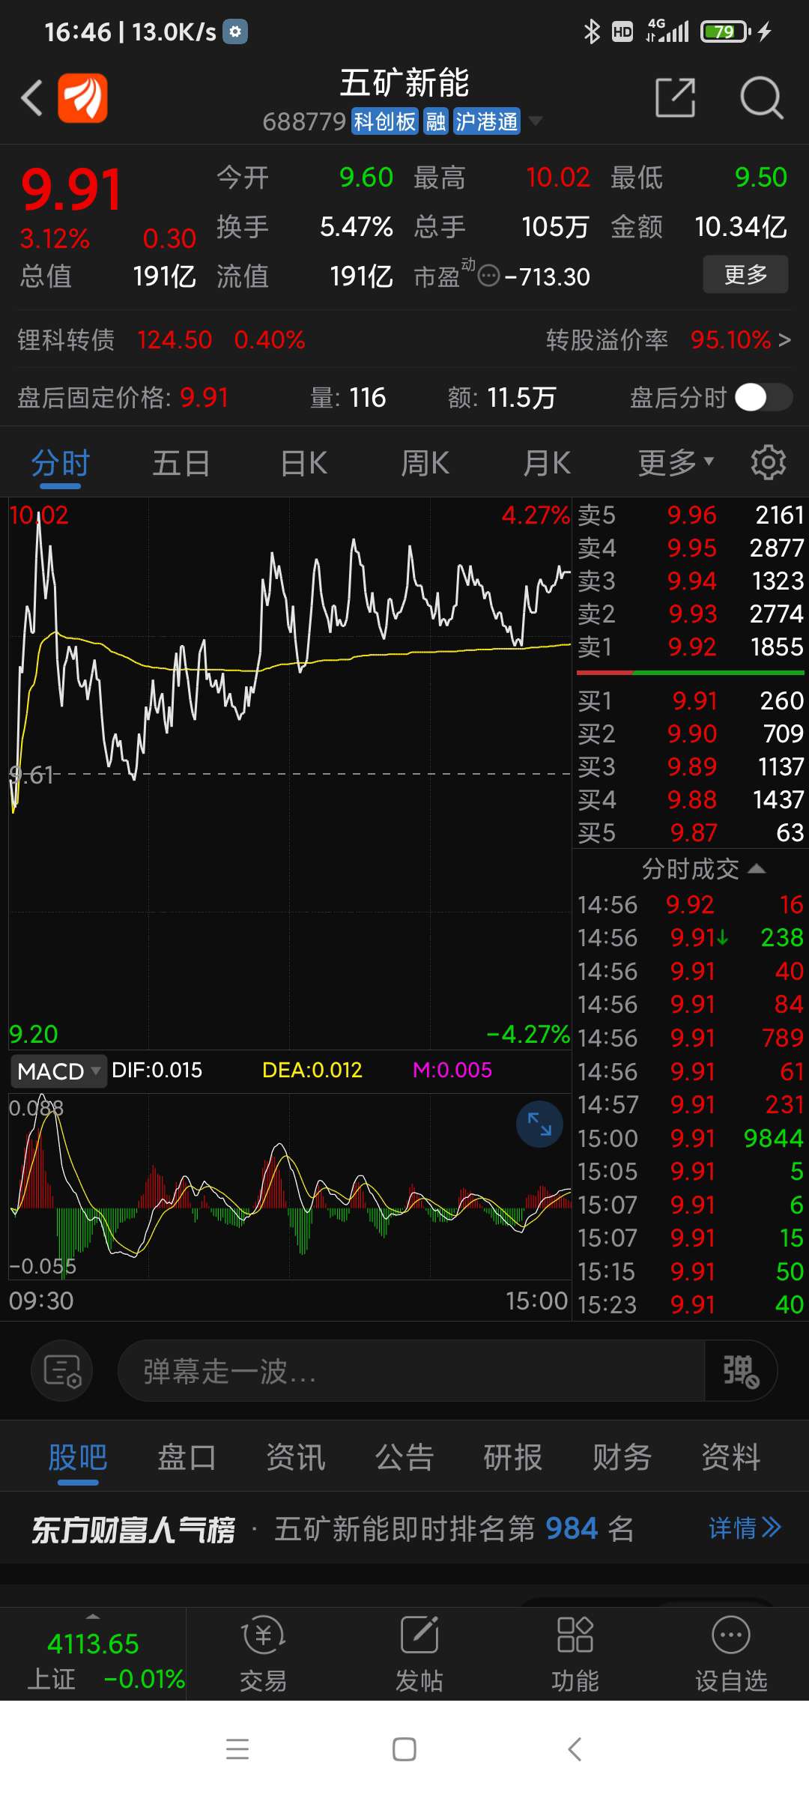The width and height of the screenshot is (809, 1798).
Task: Open 转股溢价率 detail chevron
Action: click(x=784, y=340)
